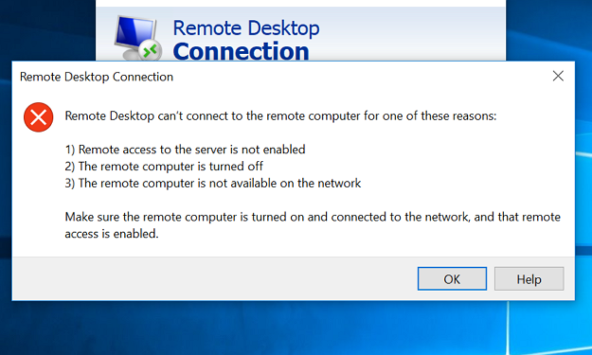This screenshot has height=355, width=592.
Task: Click the red error X icon
Action: pyautogui.click(x=38, y=117)
